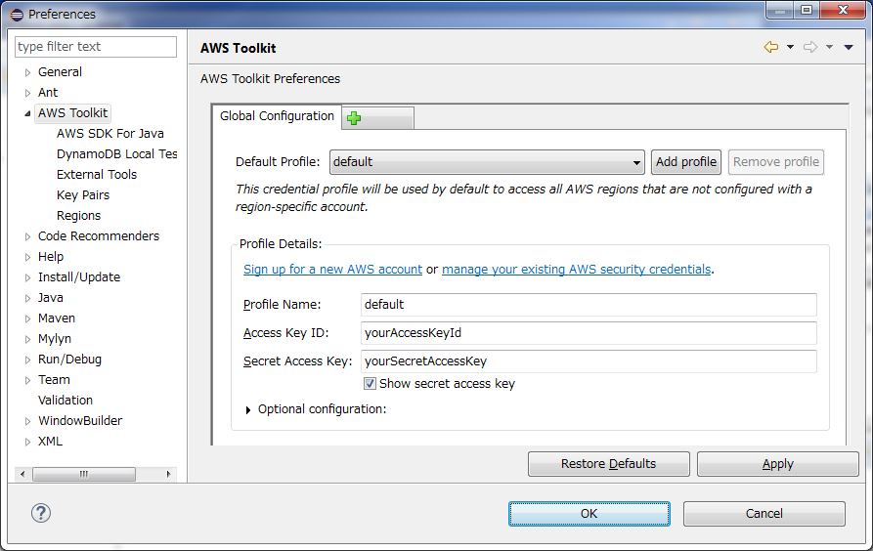Click the tree horizontal scrollbar thumb
The image size is (873, 551).
point(84,474)
